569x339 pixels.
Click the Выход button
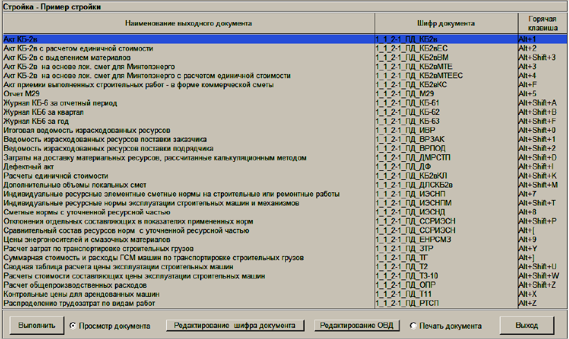coord(527,326)
